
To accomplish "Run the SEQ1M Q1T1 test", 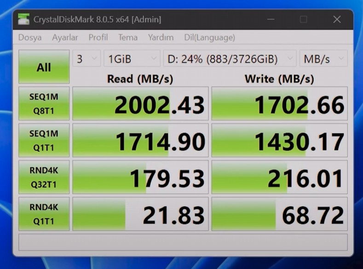I will click(x=44, y=140).
